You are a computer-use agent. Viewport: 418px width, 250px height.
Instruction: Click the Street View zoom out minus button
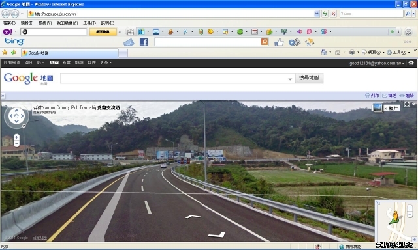(16, 144)
